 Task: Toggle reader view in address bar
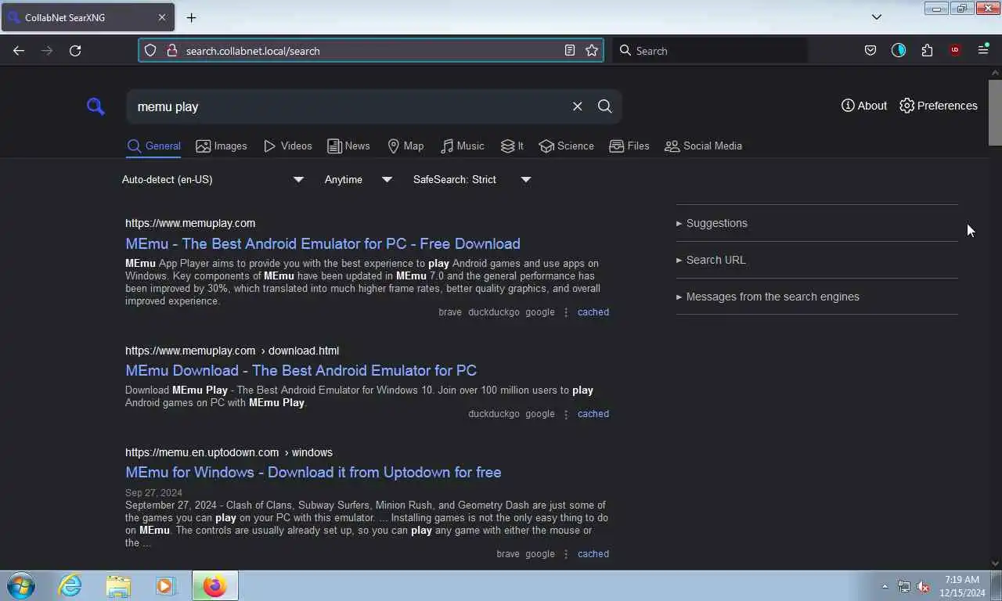point(569,50)
